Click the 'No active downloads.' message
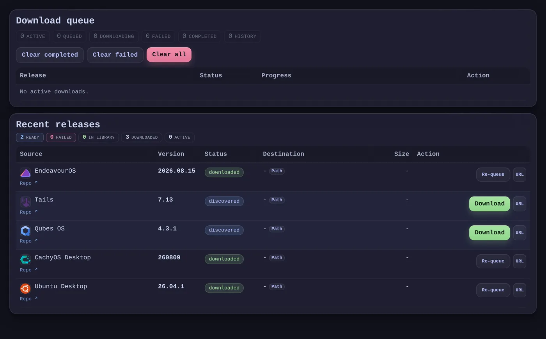The width and height of the screenshot is (546, 339). point(54,92)
